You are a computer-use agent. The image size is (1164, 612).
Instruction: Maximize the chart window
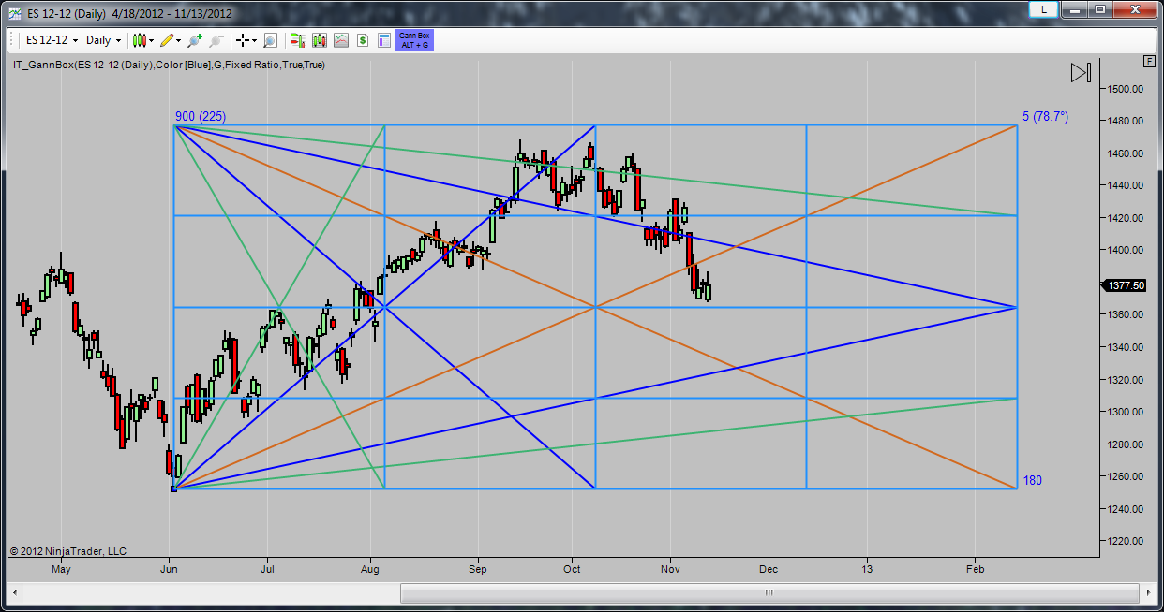tap(1100, 9)
